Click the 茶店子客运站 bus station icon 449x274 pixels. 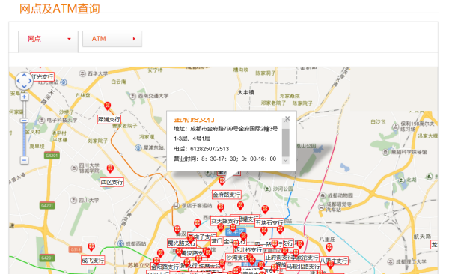tap(176, 205)
